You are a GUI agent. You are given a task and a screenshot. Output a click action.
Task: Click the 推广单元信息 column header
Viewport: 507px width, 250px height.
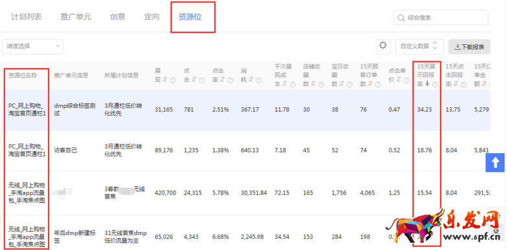click(x=71, y=76)
